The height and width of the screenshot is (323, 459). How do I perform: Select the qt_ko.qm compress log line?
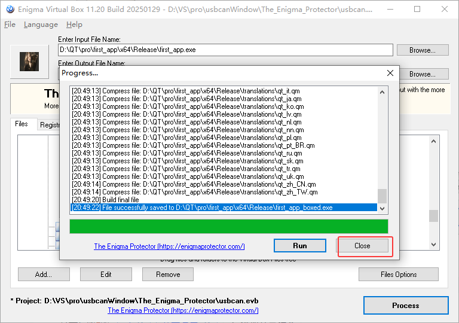[224, 106]
